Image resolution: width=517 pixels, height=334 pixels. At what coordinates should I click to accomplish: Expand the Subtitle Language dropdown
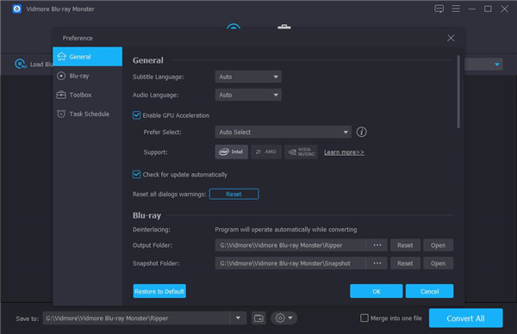coord(248,77)
